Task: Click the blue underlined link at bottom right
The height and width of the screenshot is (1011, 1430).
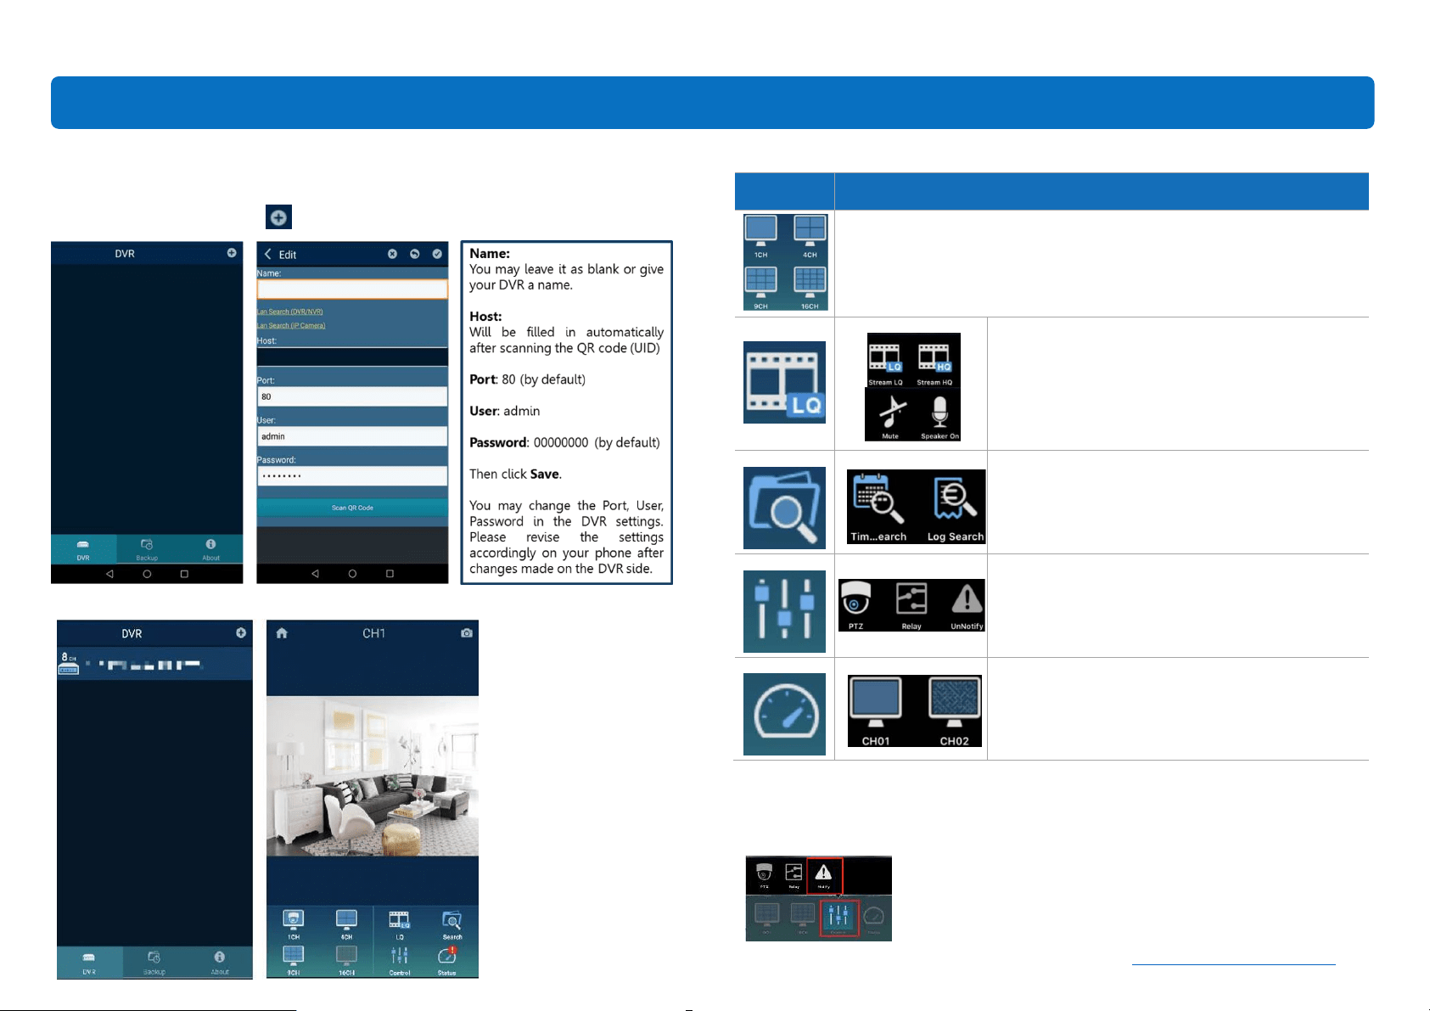Action: coord(1233,963)
